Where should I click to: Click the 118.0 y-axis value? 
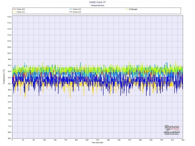(x=9, y=17)
